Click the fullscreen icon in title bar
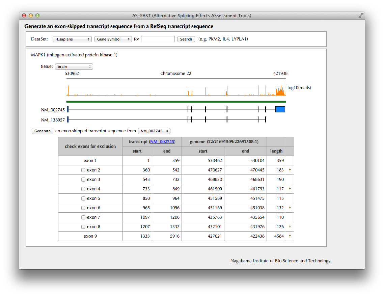 click(x=361, y=16)
